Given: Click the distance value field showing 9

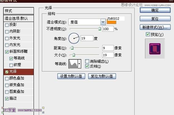Looking at the screenshot, I should point(108,48).
